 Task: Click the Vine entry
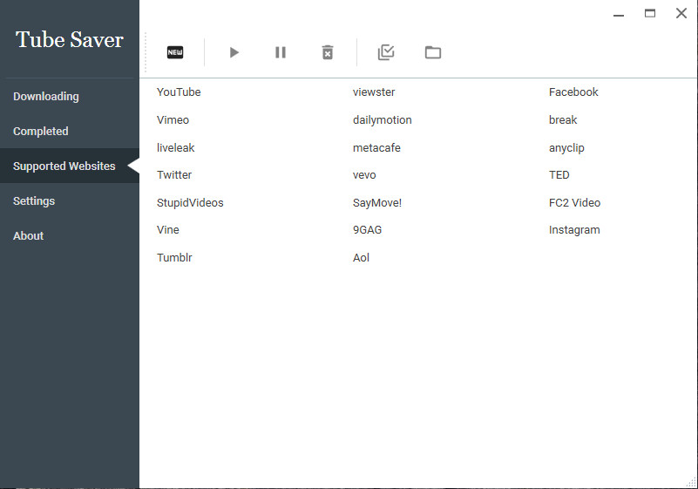pyautogui.click(x=168, y=230)
